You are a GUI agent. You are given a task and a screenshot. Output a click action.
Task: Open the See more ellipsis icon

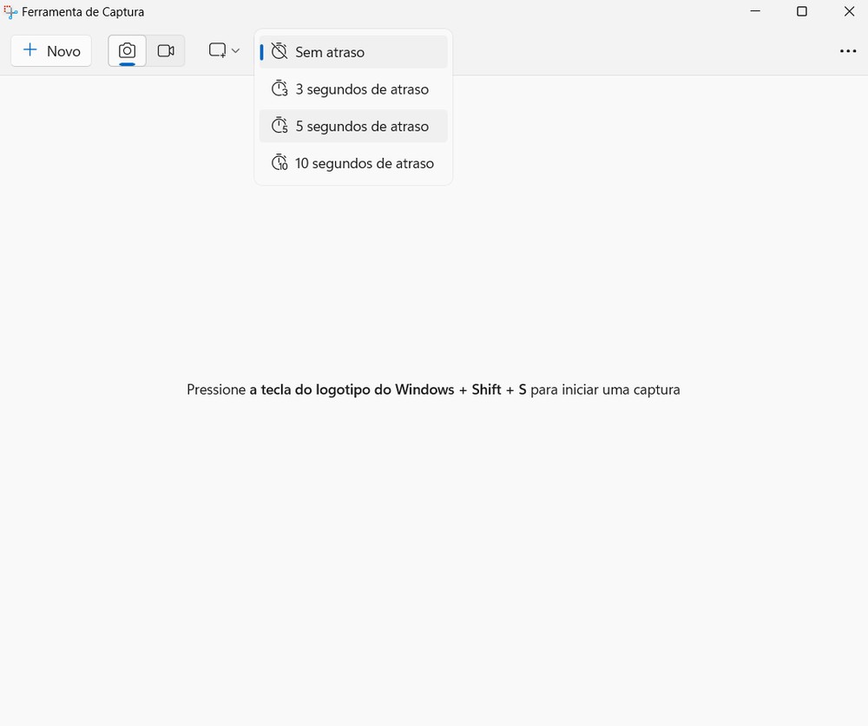(848, 50)
